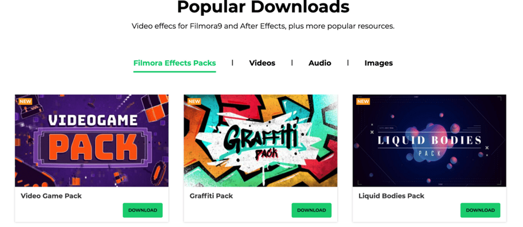Click the divider between Audio and Images
This screenshot has width=523, height=227.
348,63
